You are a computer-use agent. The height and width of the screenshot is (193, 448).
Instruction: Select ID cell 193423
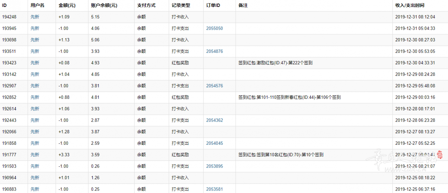point(9,63)
